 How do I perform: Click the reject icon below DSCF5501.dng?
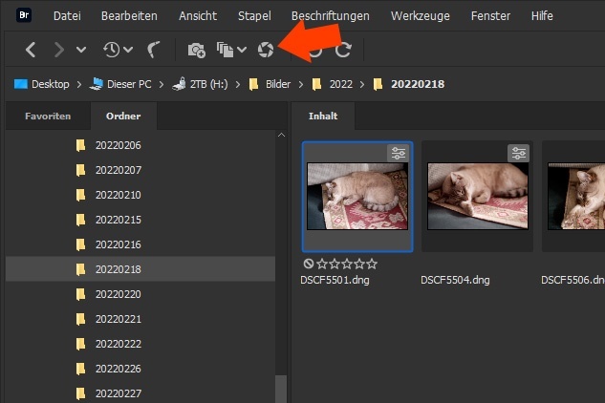pyautogui.click(x=308, y=264)
